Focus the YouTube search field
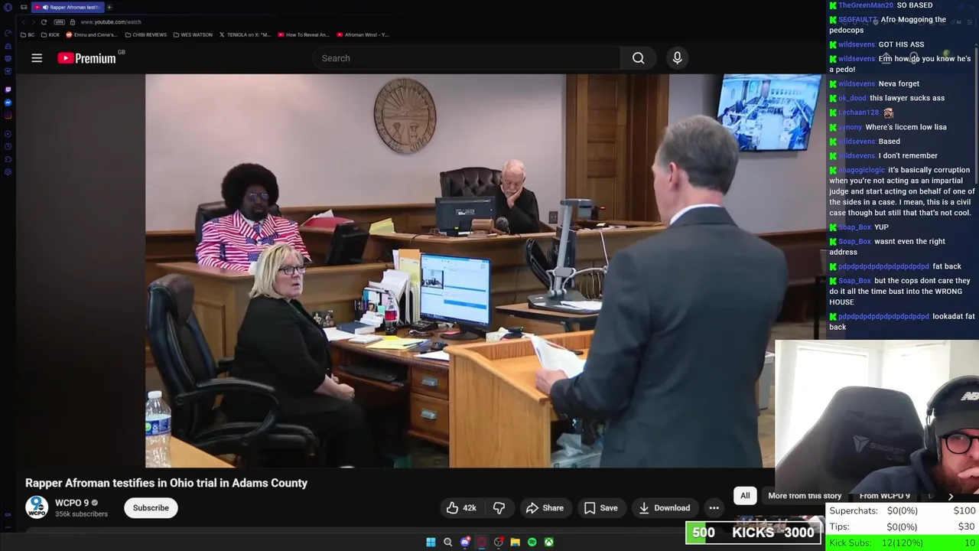Image resolution: width=979 pixels, height=551 pixels. tap(467, 58)
